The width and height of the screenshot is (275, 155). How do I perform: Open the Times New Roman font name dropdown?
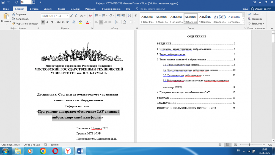[x=56, y=16]
